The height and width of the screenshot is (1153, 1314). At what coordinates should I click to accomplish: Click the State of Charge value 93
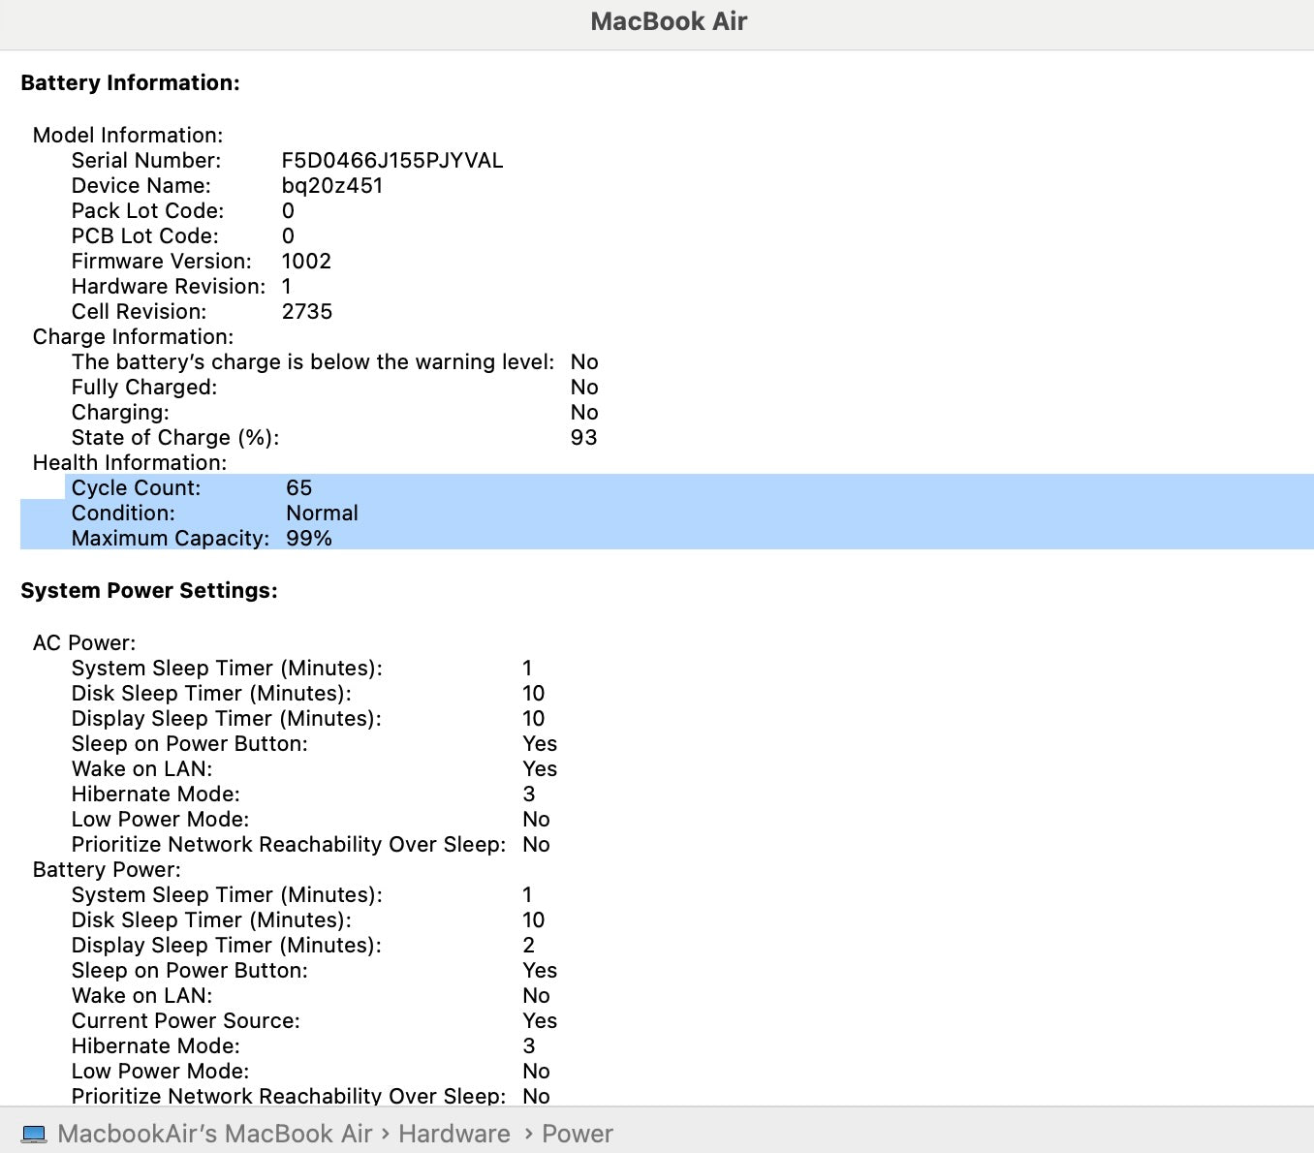point(584,438)
